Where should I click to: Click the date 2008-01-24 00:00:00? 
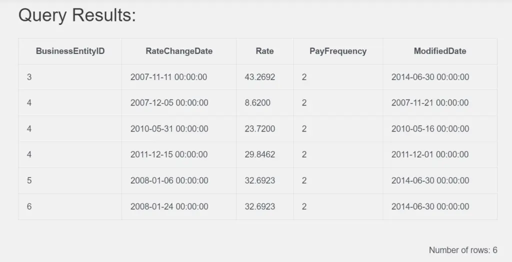[x=169, y=206]
